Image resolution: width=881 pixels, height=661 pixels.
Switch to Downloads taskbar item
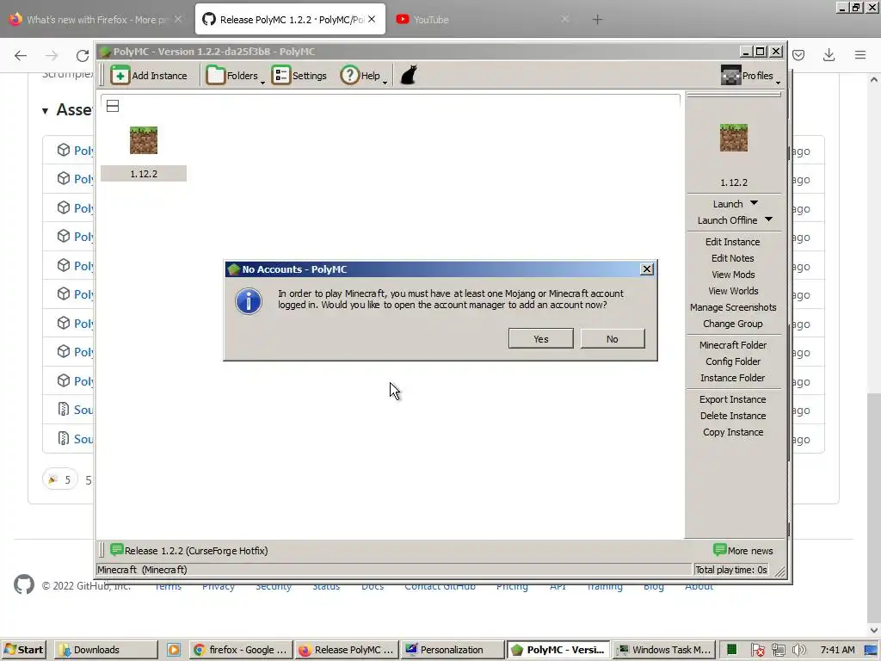pos(106,649)
